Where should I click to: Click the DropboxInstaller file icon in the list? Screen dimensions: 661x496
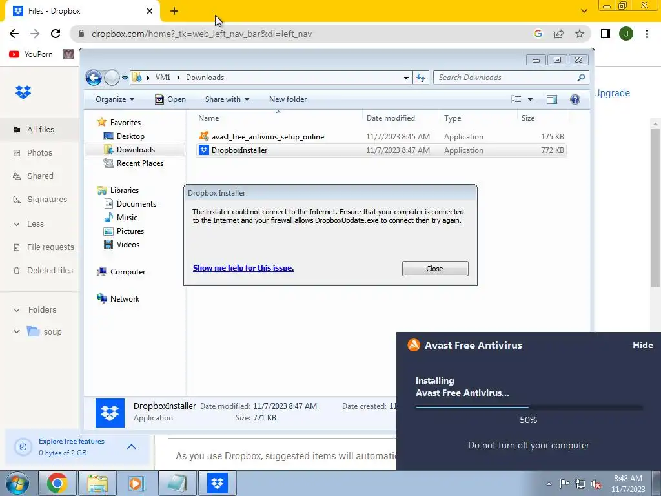point(204,150)
